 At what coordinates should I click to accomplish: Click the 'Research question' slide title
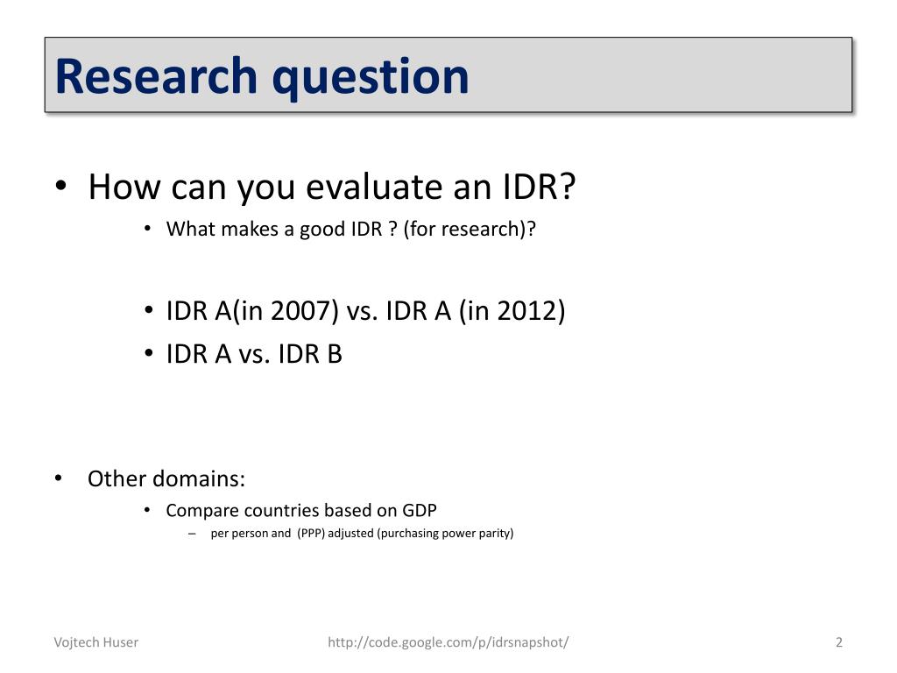[262, 77]
